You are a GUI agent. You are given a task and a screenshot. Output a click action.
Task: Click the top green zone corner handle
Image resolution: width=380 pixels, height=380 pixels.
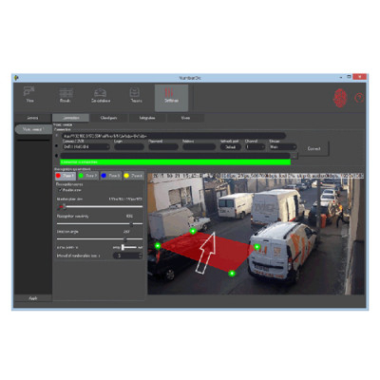[193, 232]
